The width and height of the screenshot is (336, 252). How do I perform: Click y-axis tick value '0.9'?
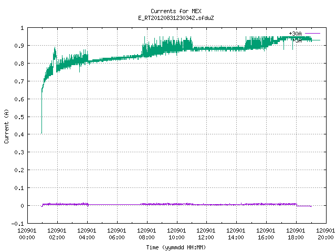(x=19, y=46)
